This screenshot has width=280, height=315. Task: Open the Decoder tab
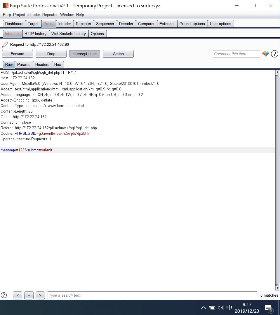(x=126, y=24)
